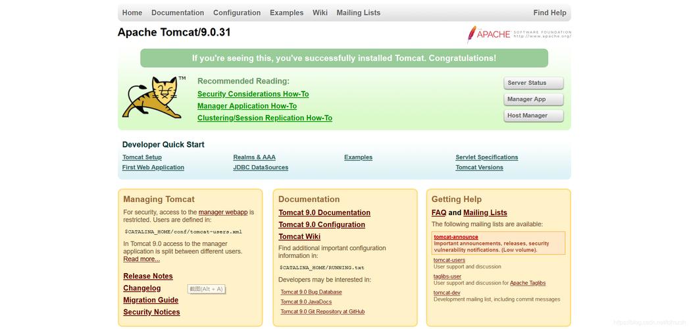Open Examples link under Developer Quick Start
This screenshot has height=329, width=689.
coord(358,157)
